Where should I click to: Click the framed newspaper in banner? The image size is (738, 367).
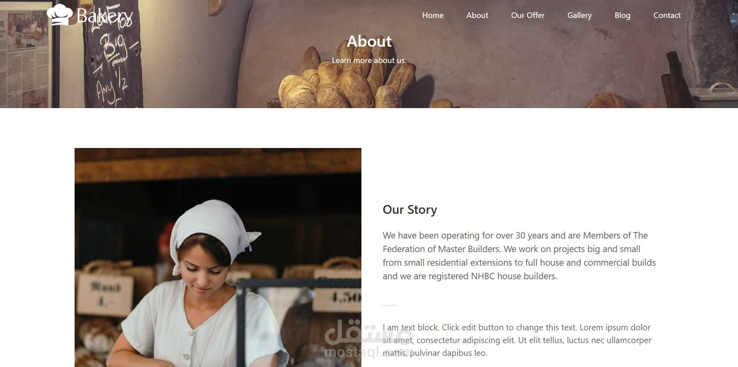(28, 54)
